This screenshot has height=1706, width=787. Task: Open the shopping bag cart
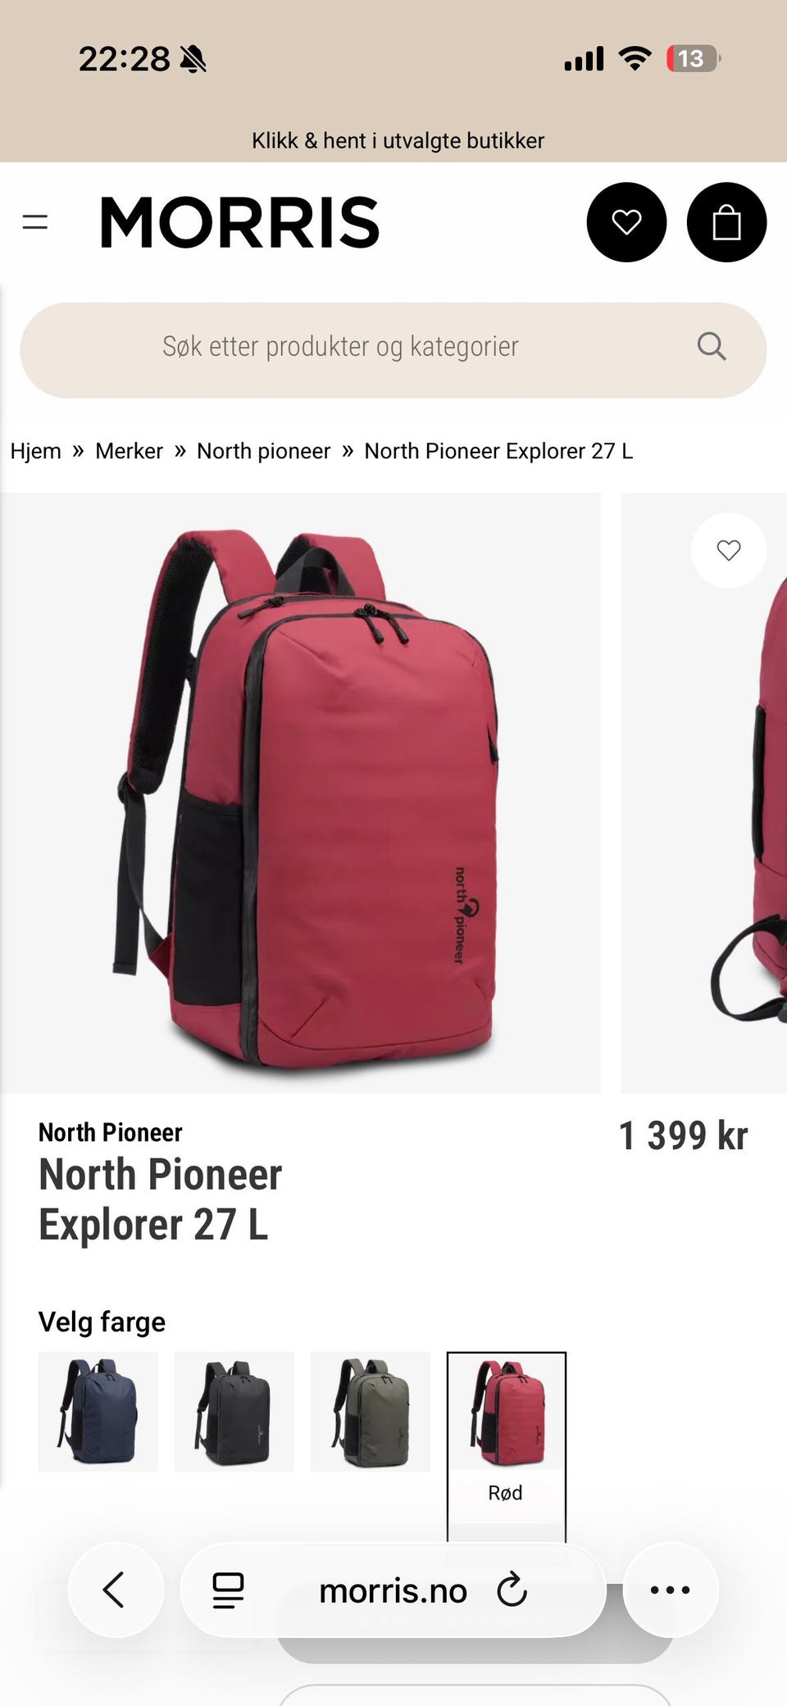click(x=726, y=222)
